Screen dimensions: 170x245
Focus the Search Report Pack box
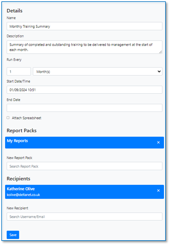coord(84,166)
